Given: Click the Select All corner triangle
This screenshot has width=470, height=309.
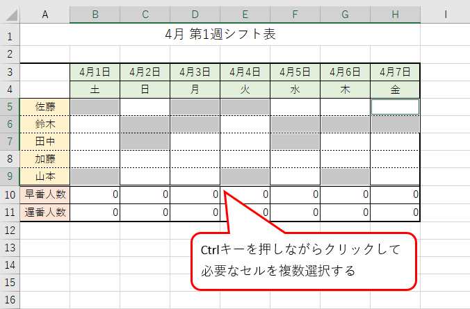Looking at the screenshot, I should click(10, 14).
